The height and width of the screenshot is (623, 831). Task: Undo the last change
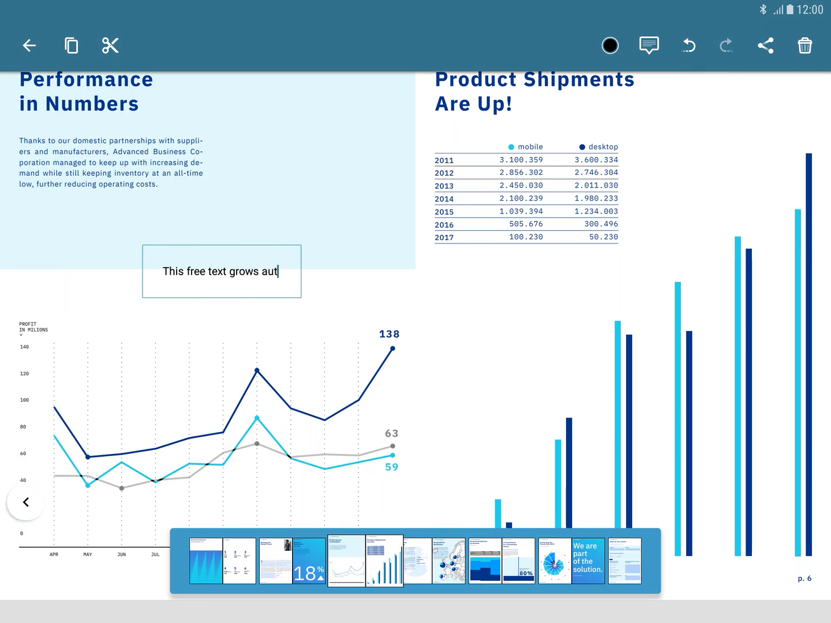coord(688,46)
